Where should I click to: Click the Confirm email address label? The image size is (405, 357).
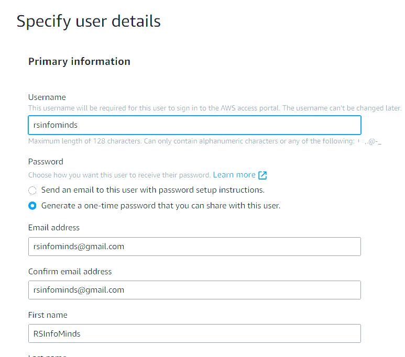click(70, 272)
